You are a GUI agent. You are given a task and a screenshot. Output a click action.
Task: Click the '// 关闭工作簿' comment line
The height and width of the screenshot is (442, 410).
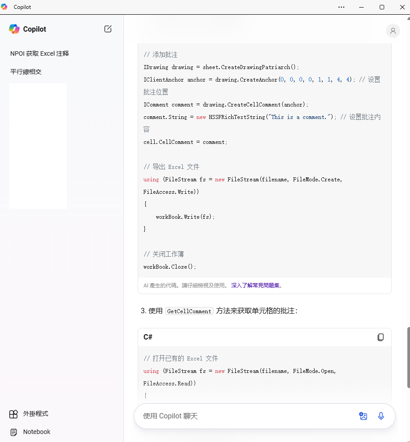[x=164, y=254]
